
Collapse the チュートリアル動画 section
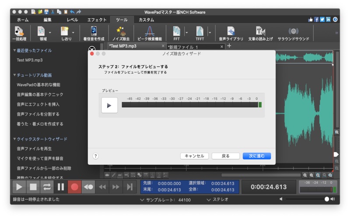click(x=15, y=75)
